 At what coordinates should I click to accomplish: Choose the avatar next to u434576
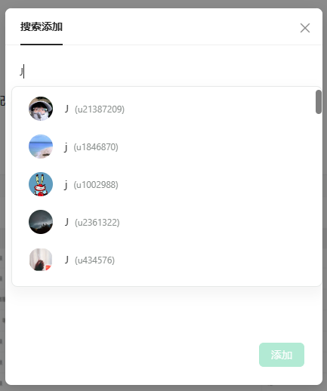(41, 260)
